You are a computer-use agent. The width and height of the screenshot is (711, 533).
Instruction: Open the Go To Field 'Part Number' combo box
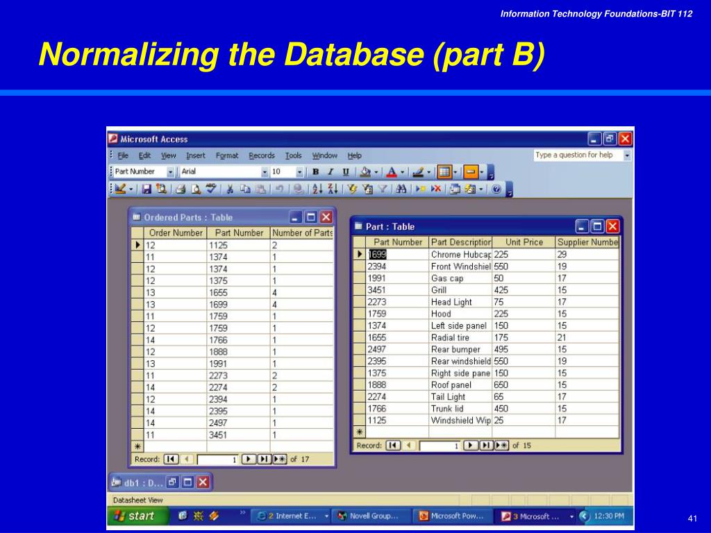point(171,172)
